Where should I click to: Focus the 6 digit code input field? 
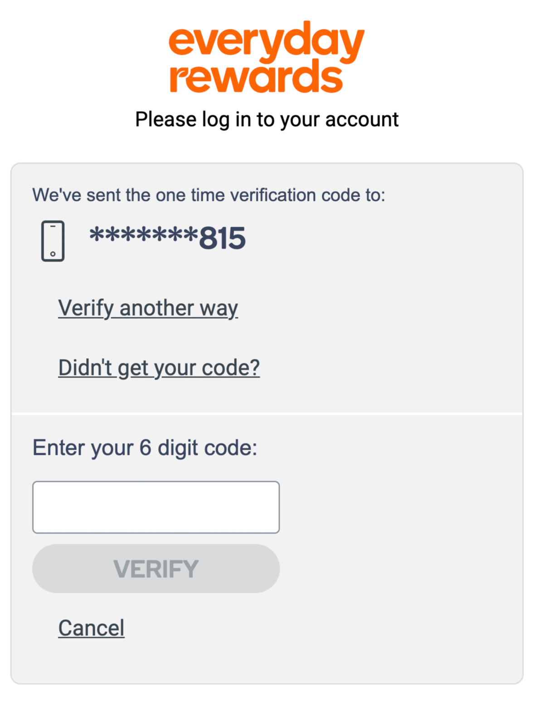[156, 507]
